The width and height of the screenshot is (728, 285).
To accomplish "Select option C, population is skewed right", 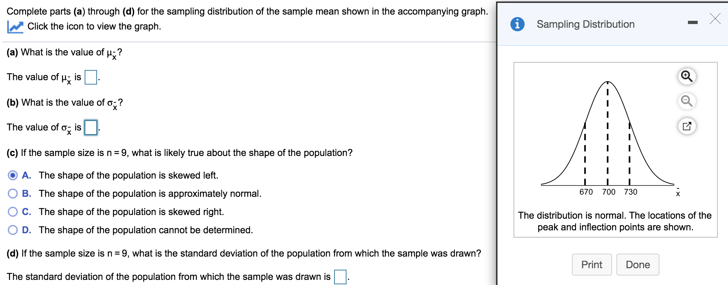I will pyautogui.click(x=13, y=212).
